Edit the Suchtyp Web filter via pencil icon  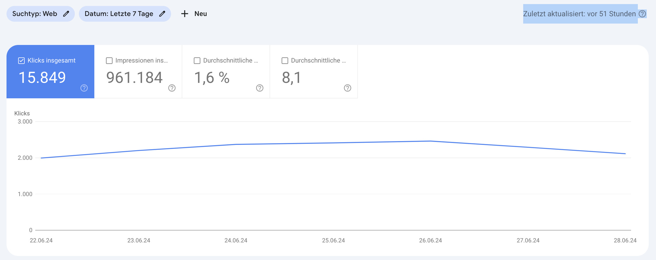tap(66, 14)
